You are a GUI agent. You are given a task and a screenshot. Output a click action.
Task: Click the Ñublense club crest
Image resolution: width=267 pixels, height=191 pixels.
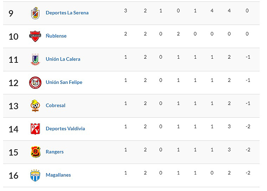[35, 36]
